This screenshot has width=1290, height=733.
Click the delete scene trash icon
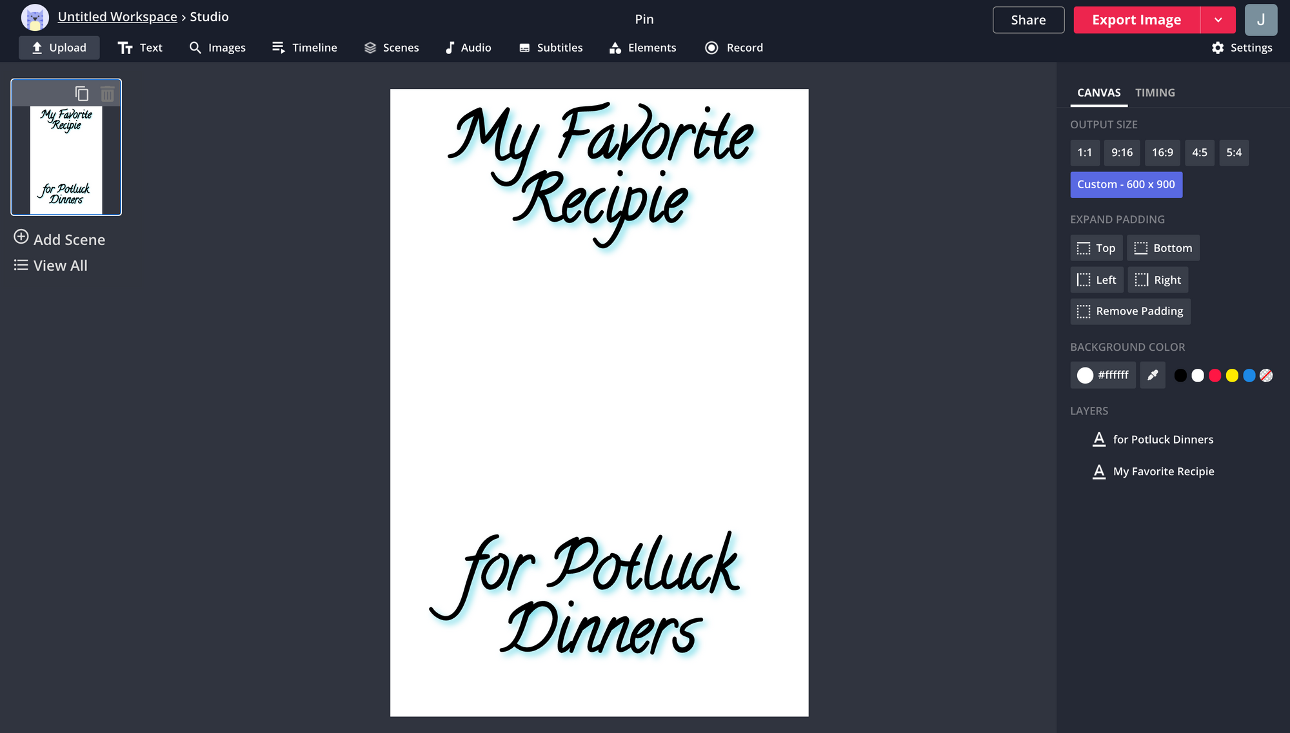tap(108, 94)
